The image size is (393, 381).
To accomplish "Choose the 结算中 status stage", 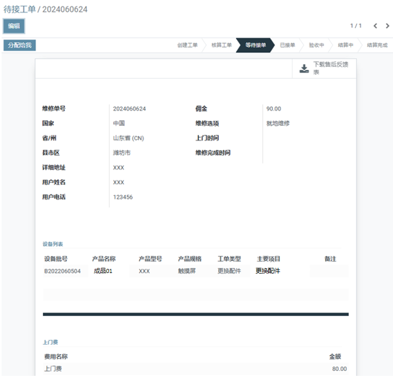I will coord(345,45).
